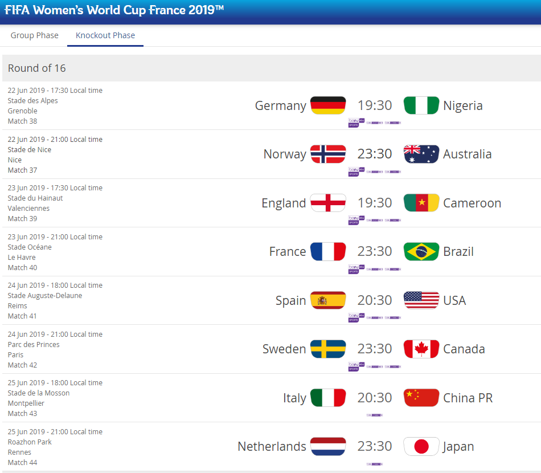The image size is (541, 473).
Task: Click the Japan flag icon
Action: 421,446
